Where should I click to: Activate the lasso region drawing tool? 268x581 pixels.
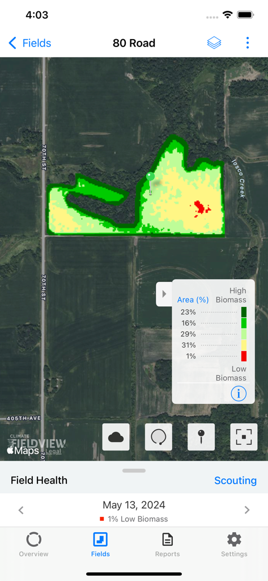click(159, 437)
